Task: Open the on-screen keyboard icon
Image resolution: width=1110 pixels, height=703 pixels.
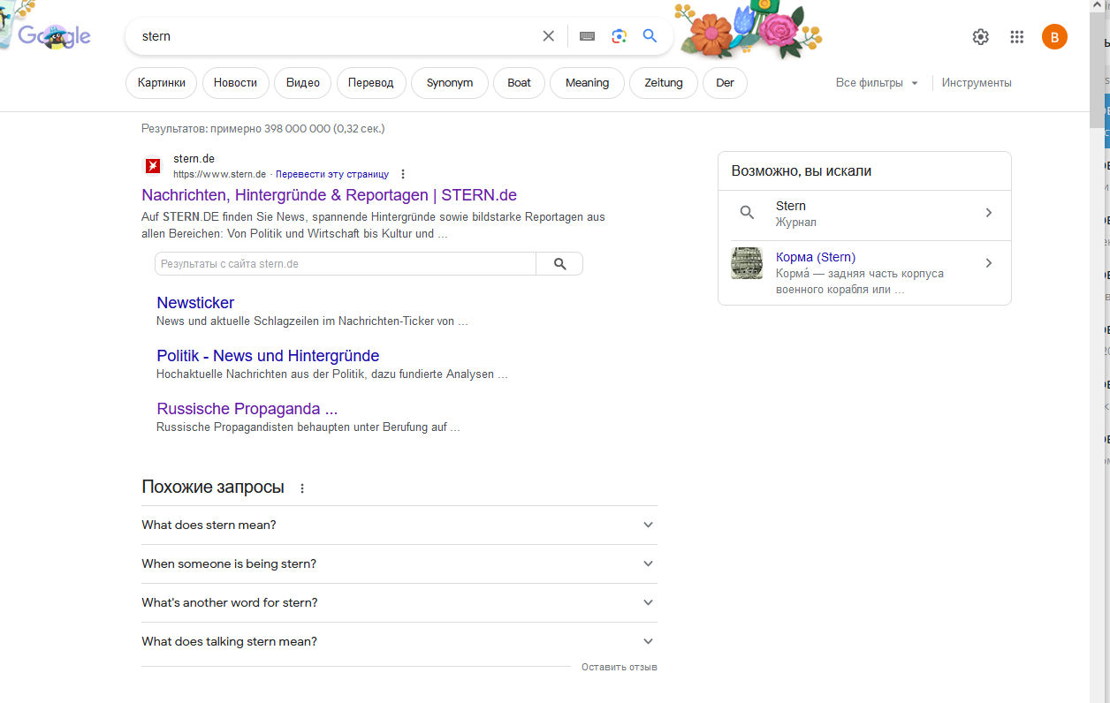Action: [x=587, y=36]
